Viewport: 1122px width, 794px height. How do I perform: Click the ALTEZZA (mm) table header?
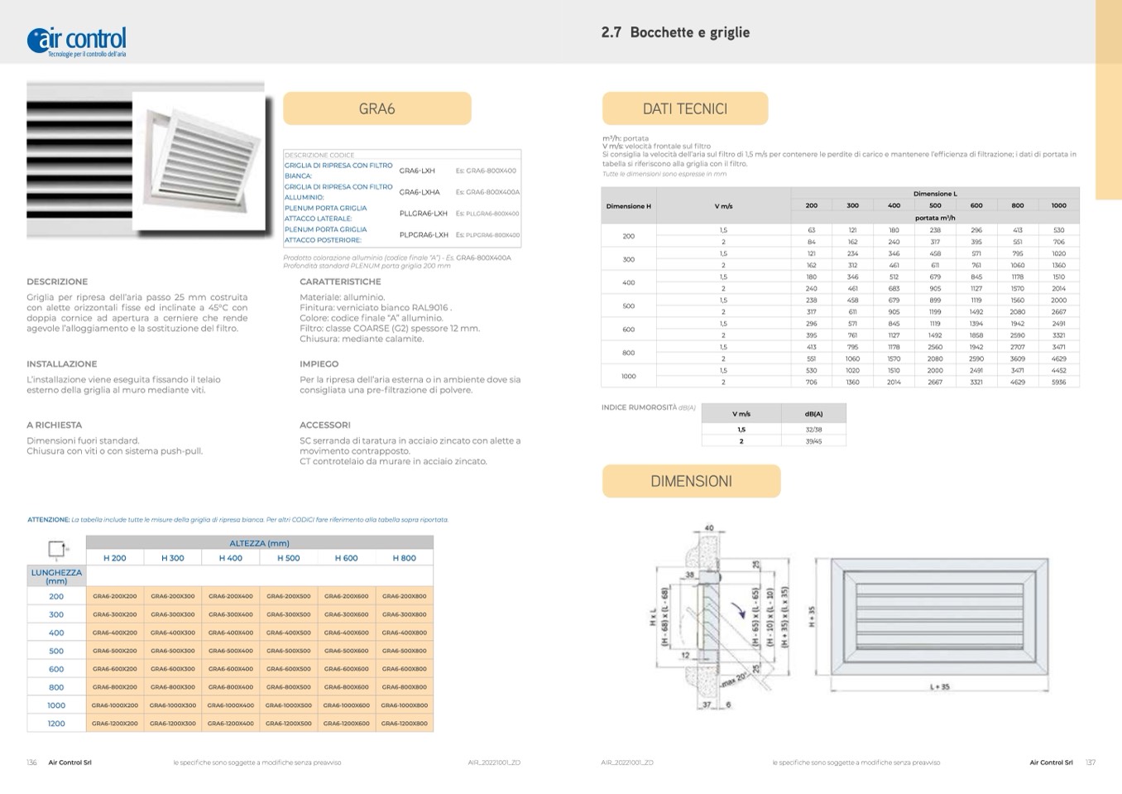pyautogui.click(x=259, y=543)
